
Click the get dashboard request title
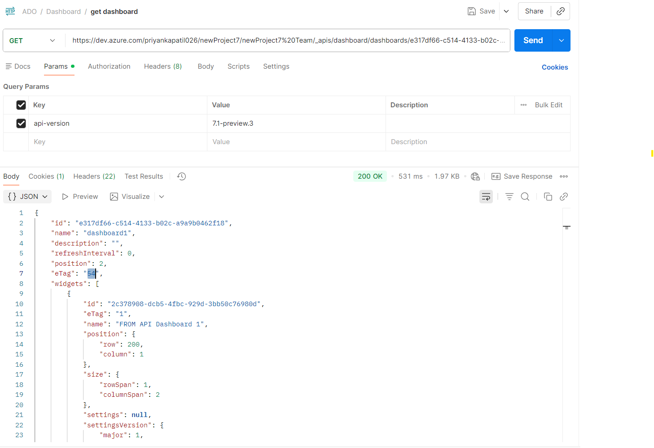(x=114, y=12)
